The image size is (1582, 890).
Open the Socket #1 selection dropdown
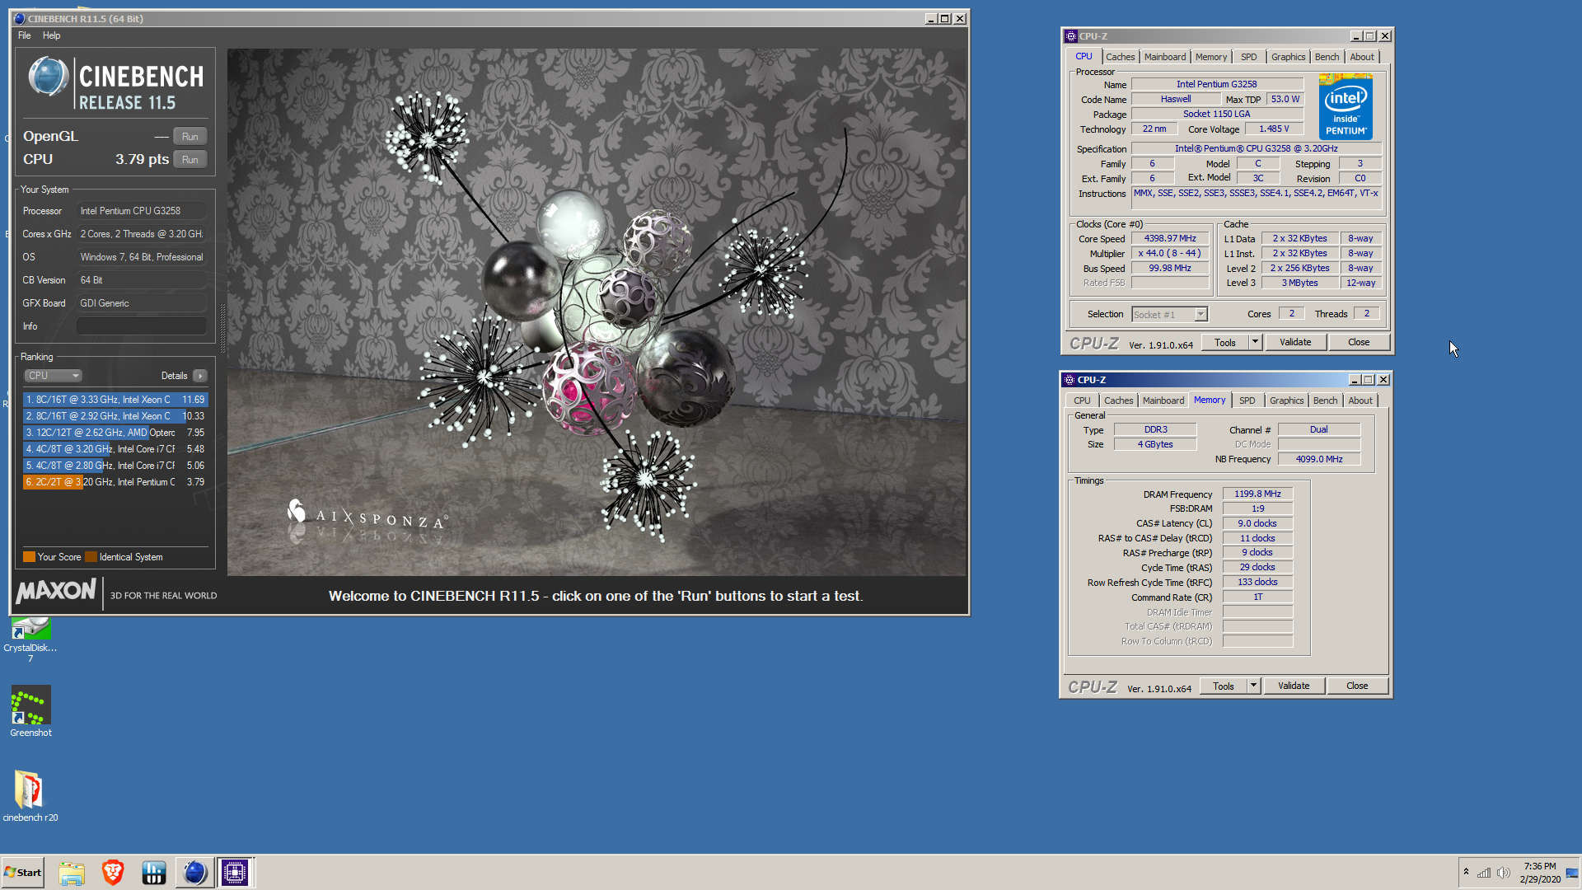pyautogui.click(x=1169, y=315)
